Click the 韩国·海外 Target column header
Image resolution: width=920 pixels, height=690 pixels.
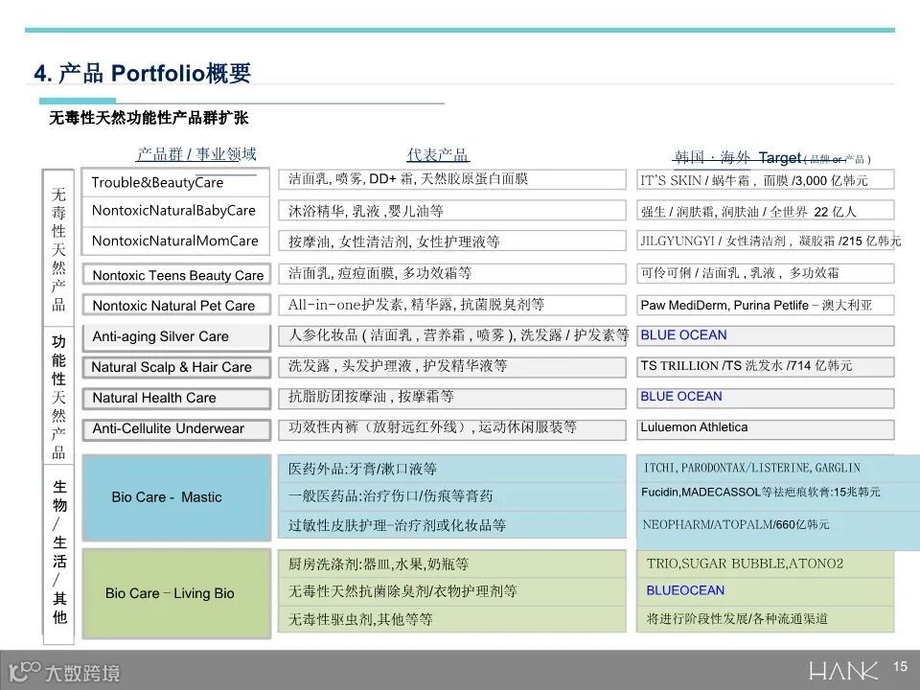click(x=772, y=157)
